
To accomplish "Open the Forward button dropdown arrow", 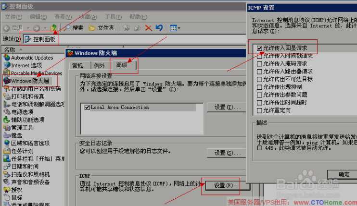I will pos(45,28).
